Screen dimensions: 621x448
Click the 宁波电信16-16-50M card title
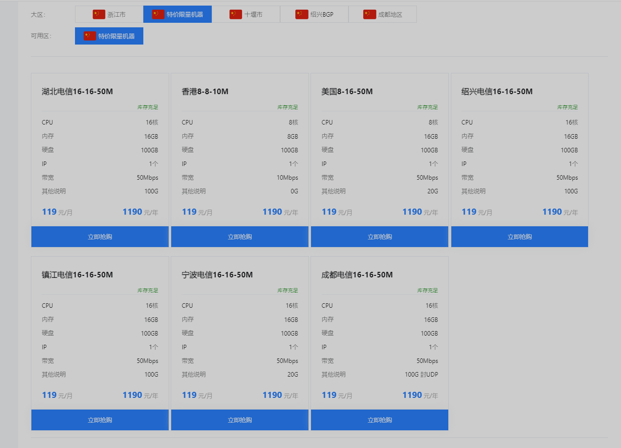[x=217, y=275]
